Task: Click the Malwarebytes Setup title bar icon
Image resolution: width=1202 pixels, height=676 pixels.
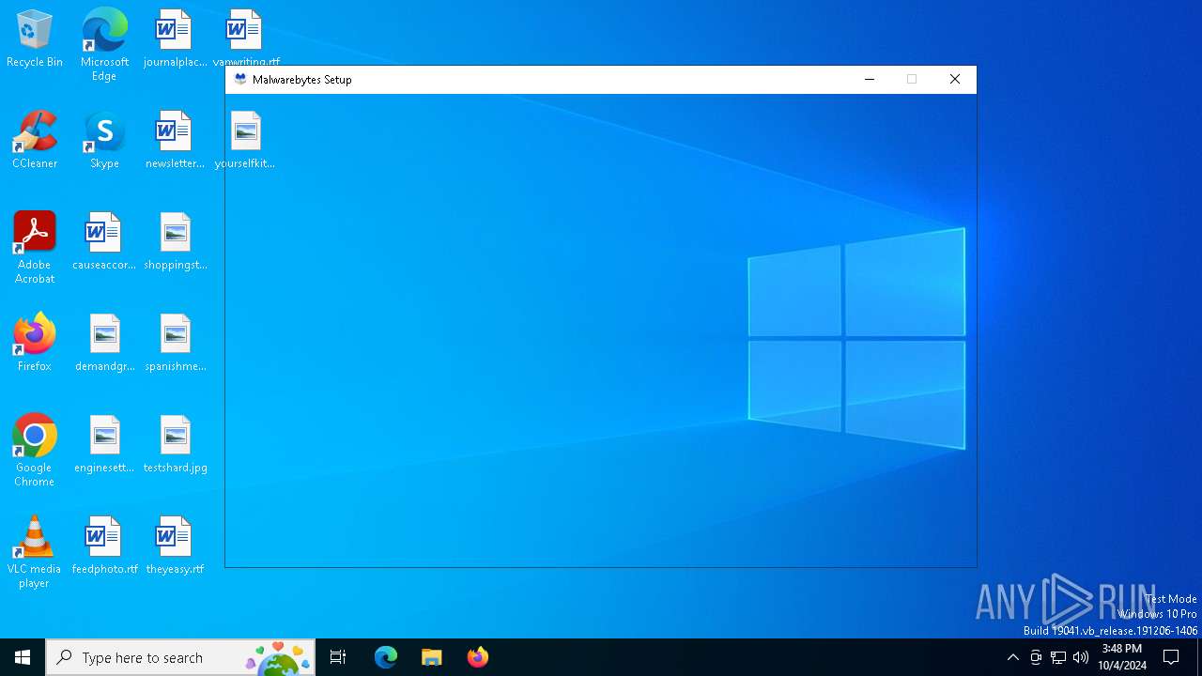Action: 240,80
